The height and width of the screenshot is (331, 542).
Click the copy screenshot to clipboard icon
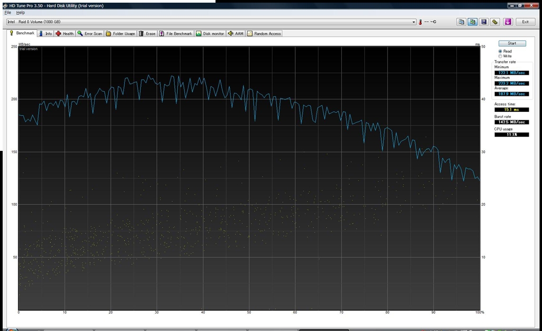click(472, 22)
